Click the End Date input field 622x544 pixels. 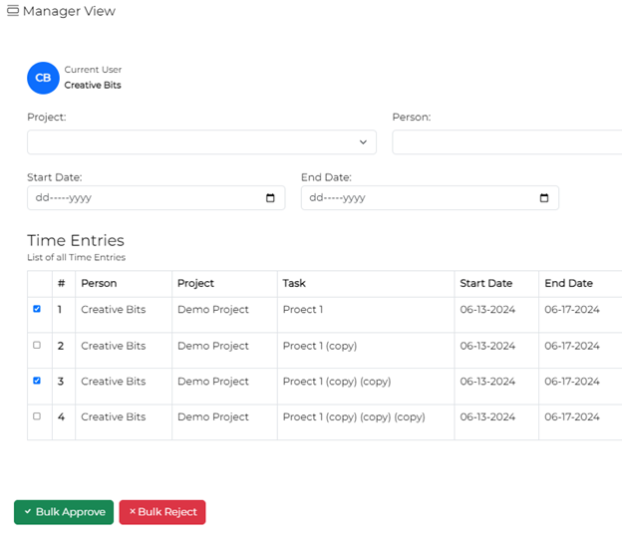(430, 198)
